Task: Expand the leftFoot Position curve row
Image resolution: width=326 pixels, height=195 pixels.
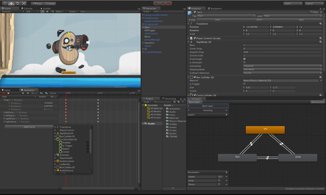Action: [4, 112]
